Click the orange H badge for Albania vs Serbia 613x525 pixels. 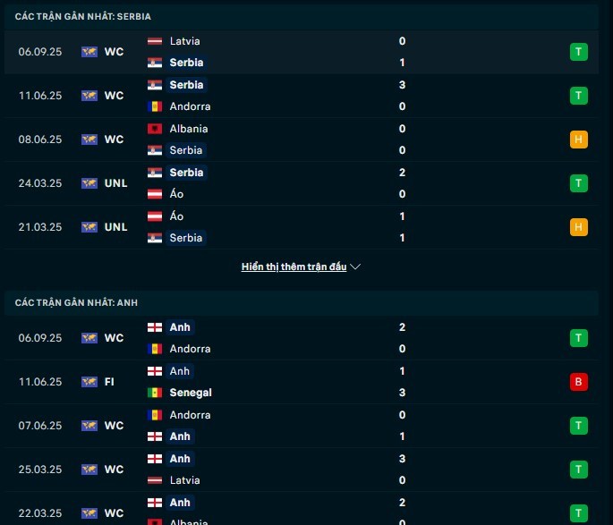tap(579, 140)
